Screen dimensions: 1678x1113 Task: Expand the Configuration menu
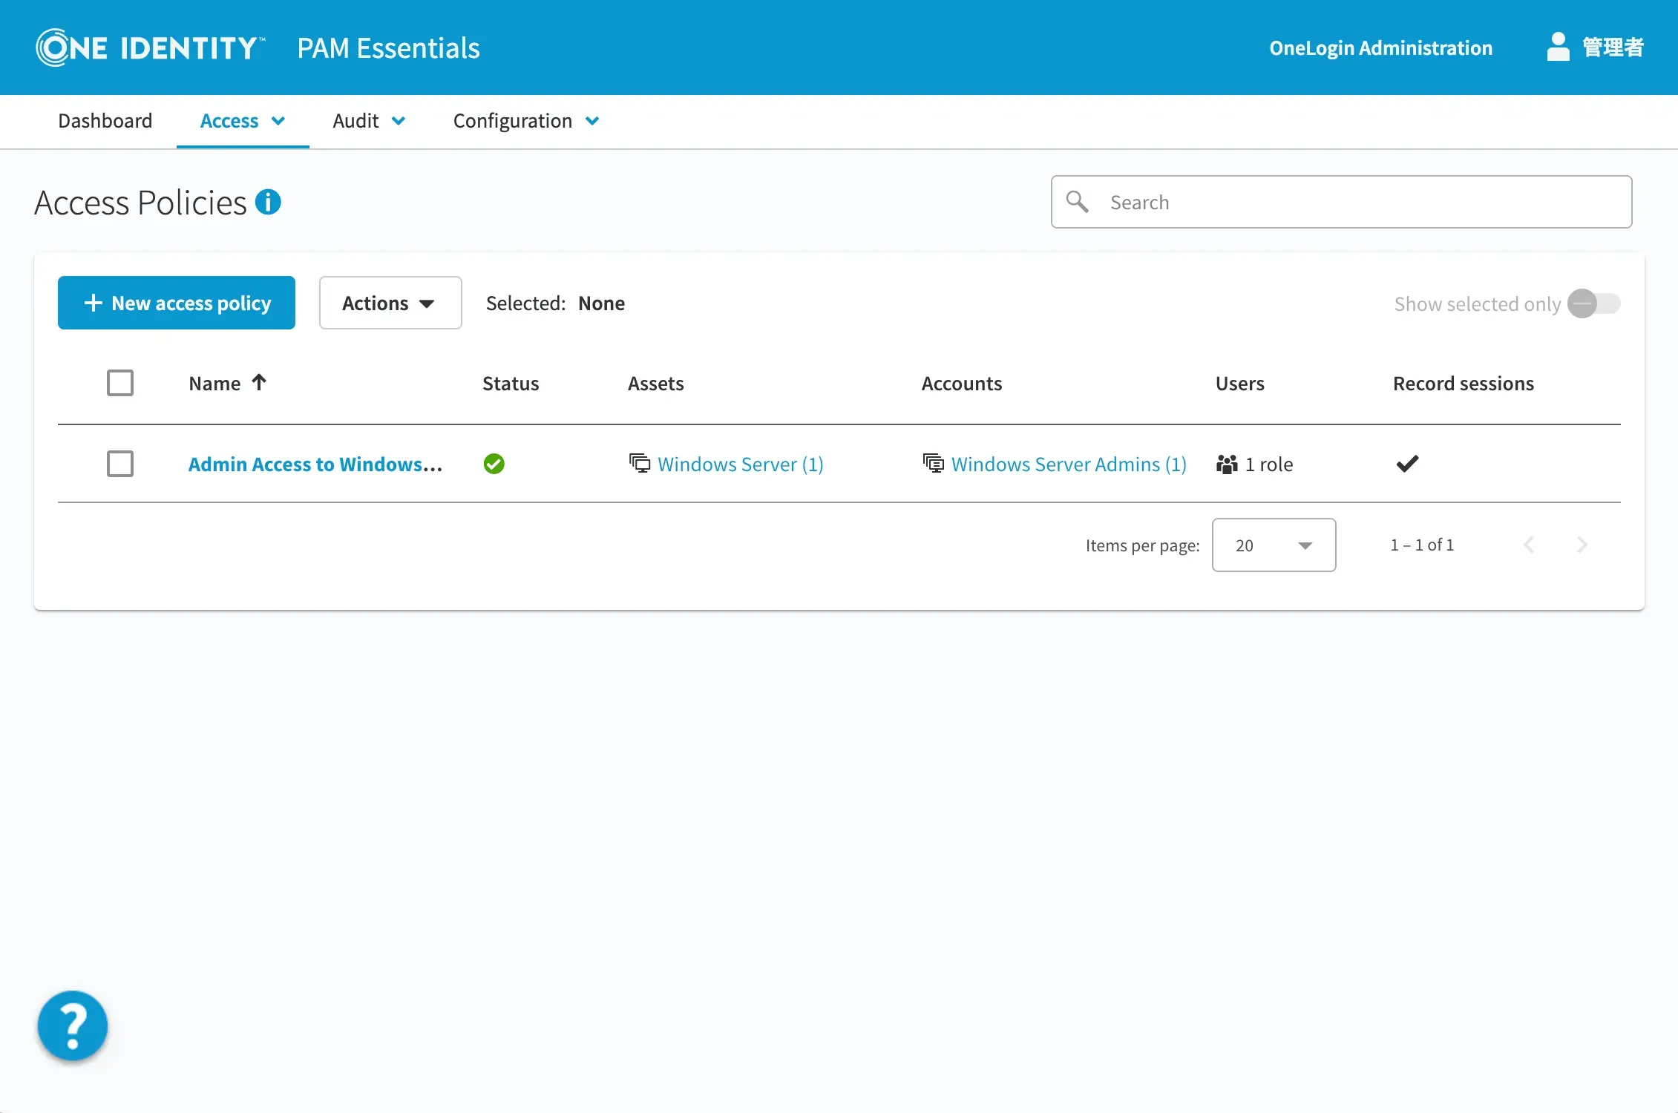tap(525, 121)
